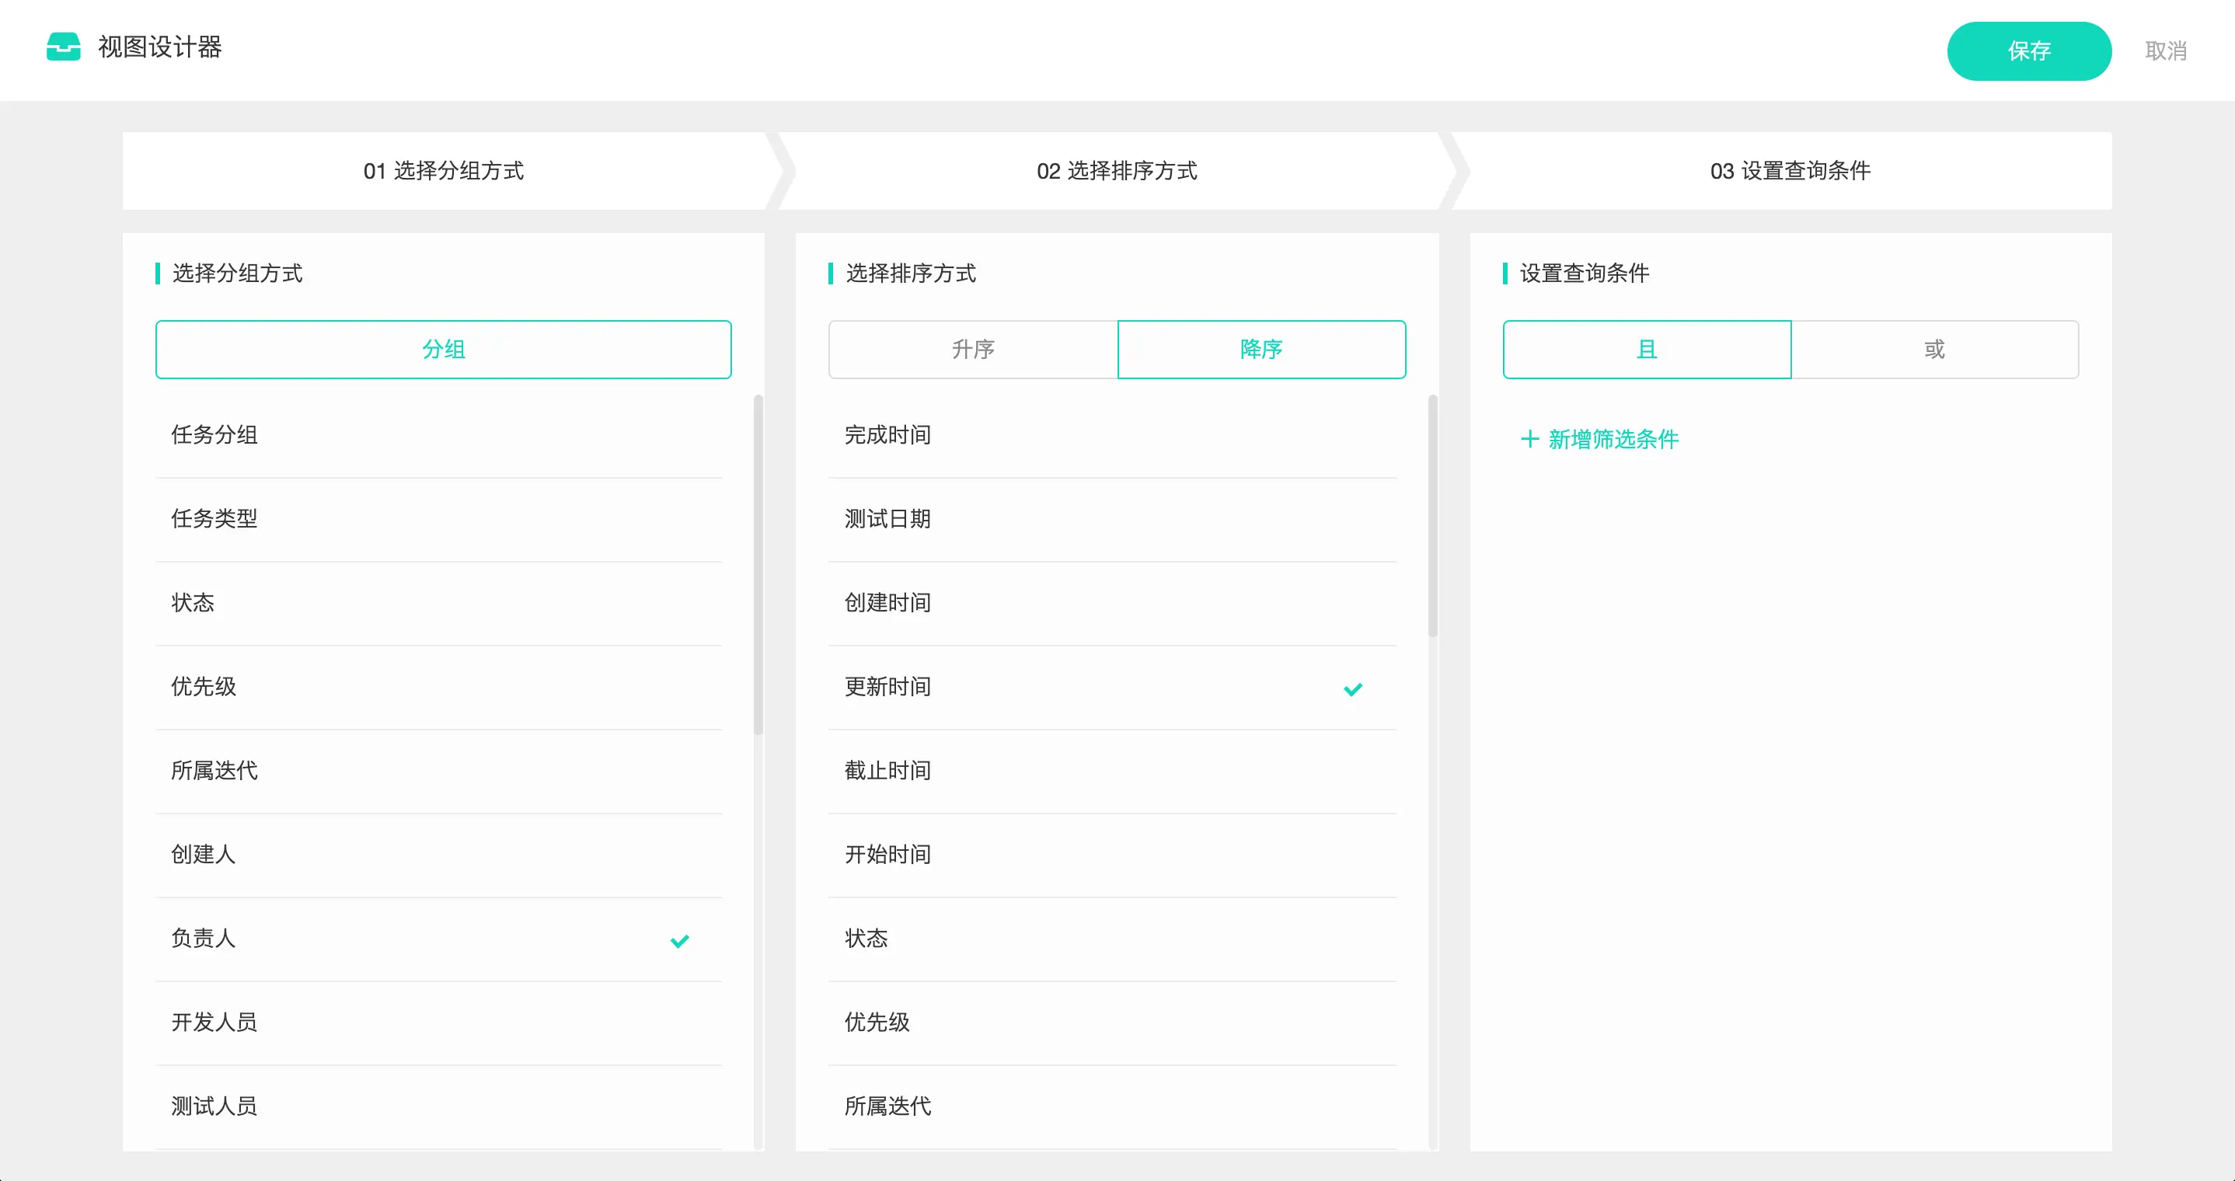Toggle the 且 condition mode

click(x=1646, y=349)
